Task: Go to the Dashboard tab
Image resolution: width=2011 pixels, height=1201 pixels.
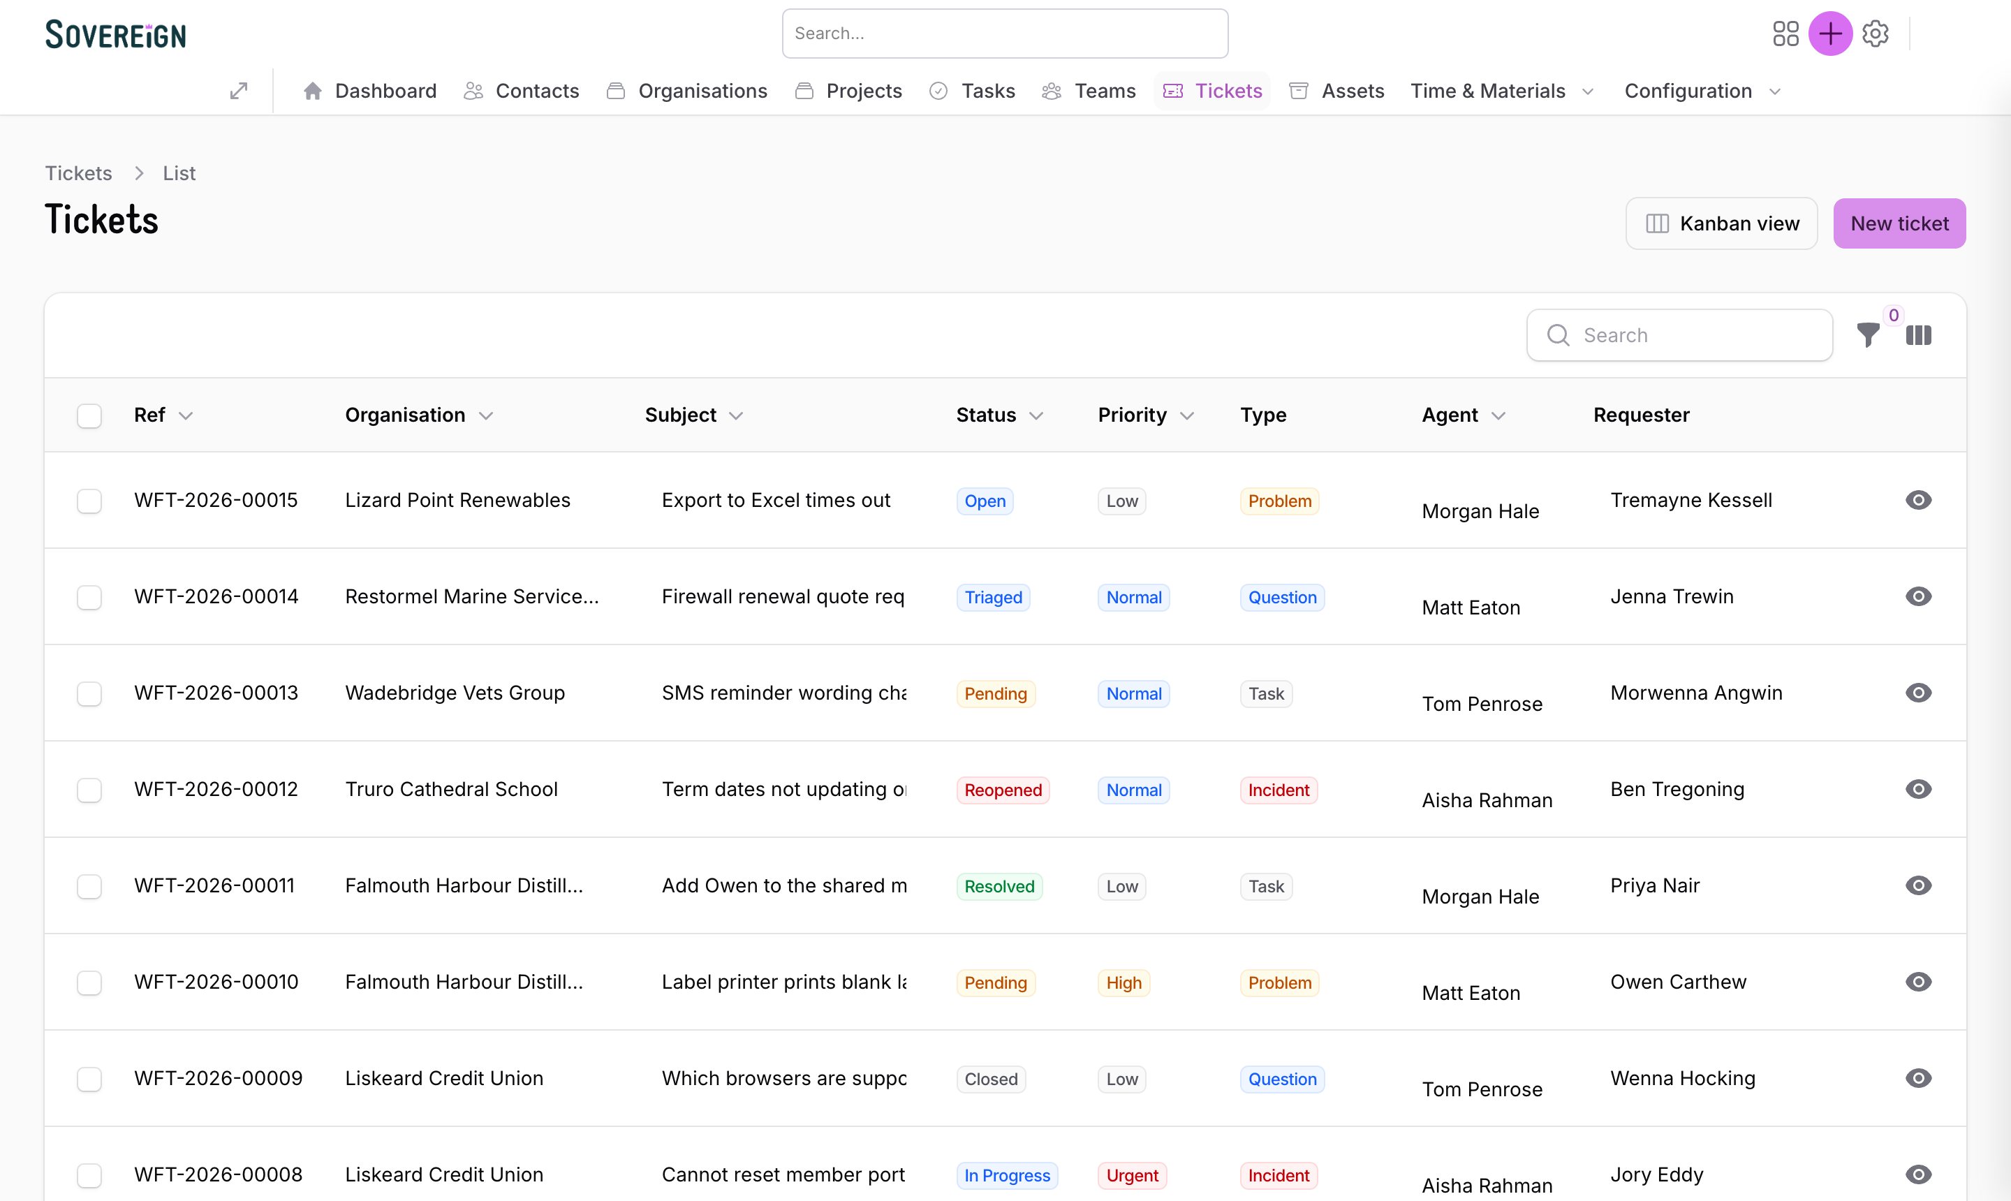Action: (x=370, y=91)
